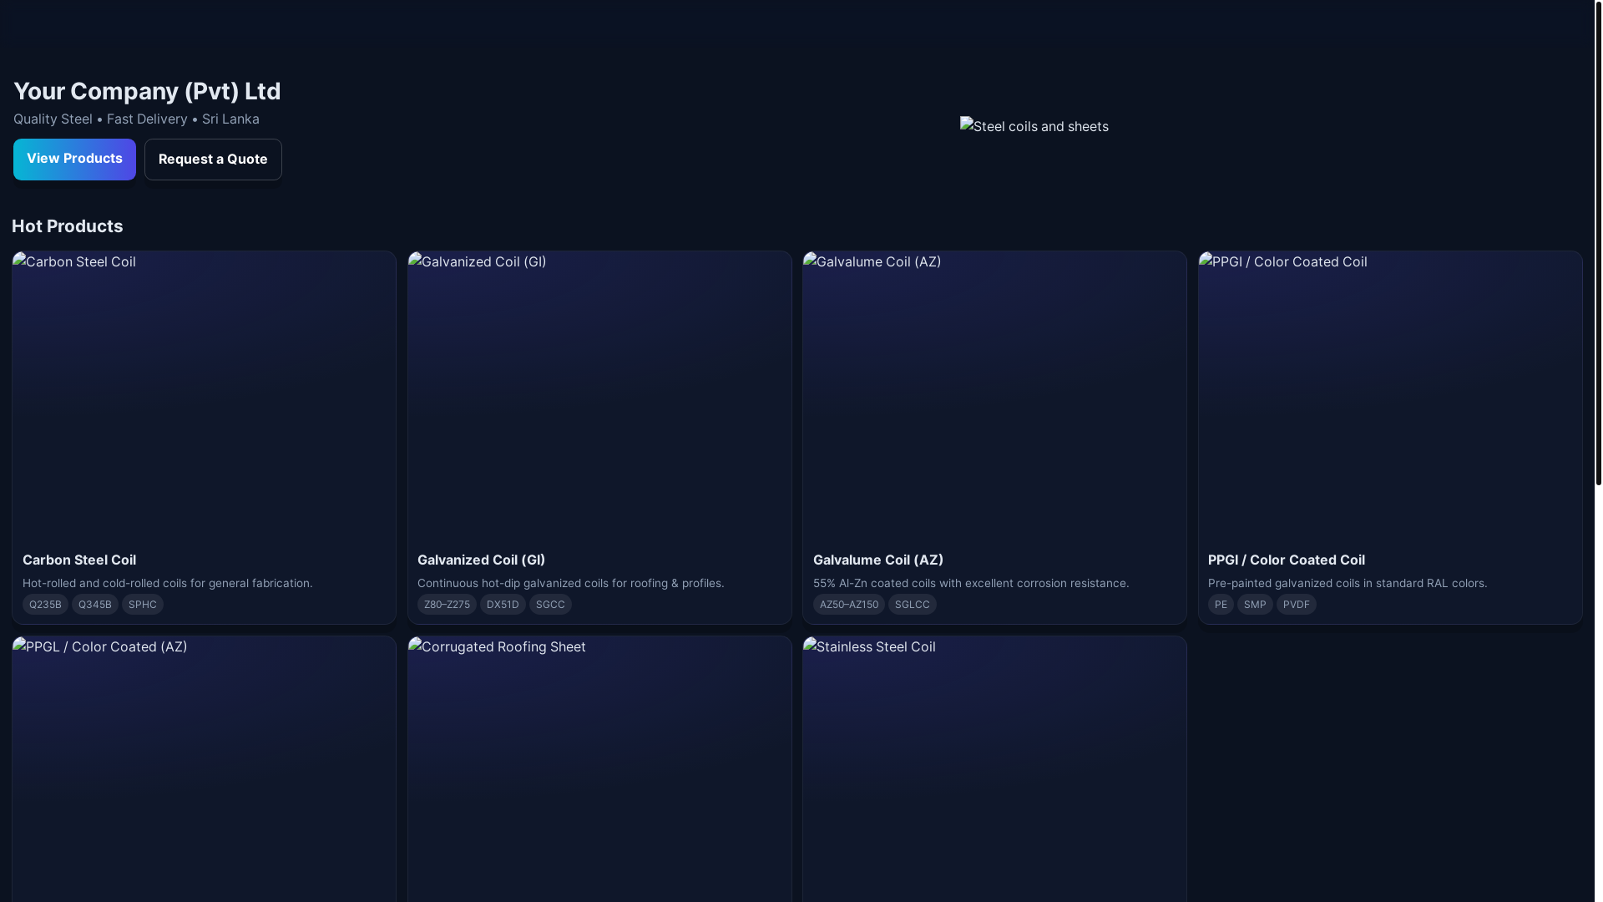Select the Carbon Steel Coil card title
The width and height of the screenshot is (1603, 902).
coord(79,560)
